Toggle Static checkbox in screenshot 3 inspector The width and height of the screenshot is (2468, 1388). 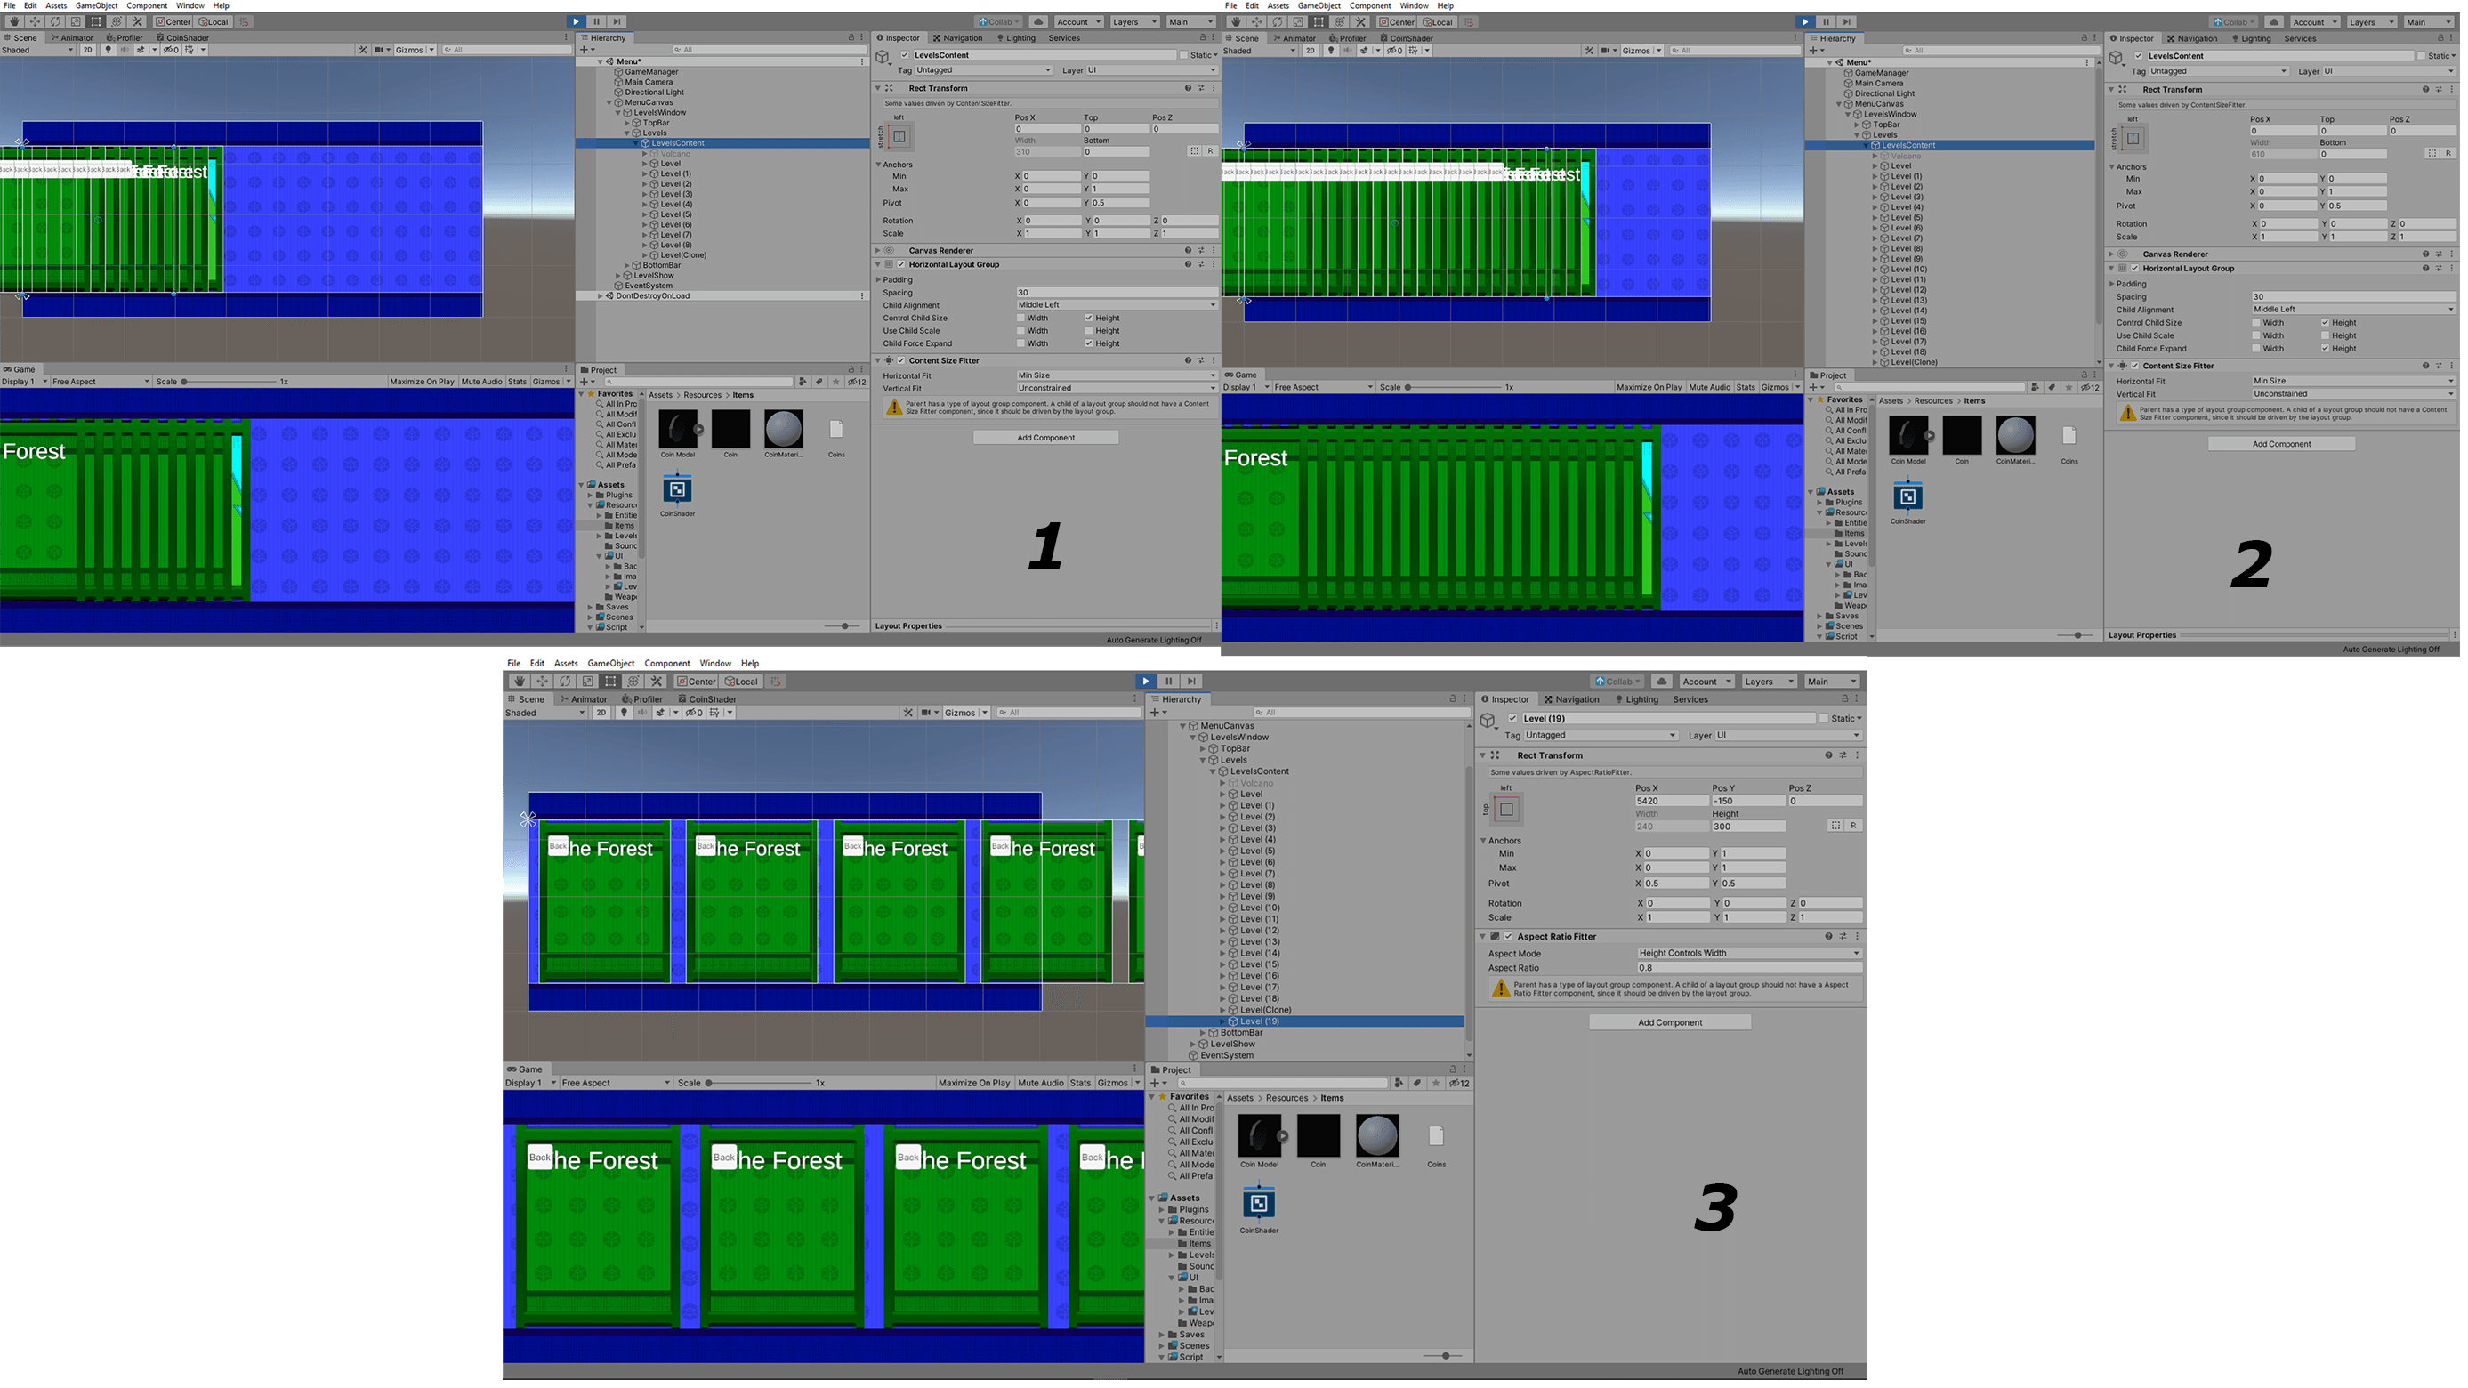[1823, 718]
